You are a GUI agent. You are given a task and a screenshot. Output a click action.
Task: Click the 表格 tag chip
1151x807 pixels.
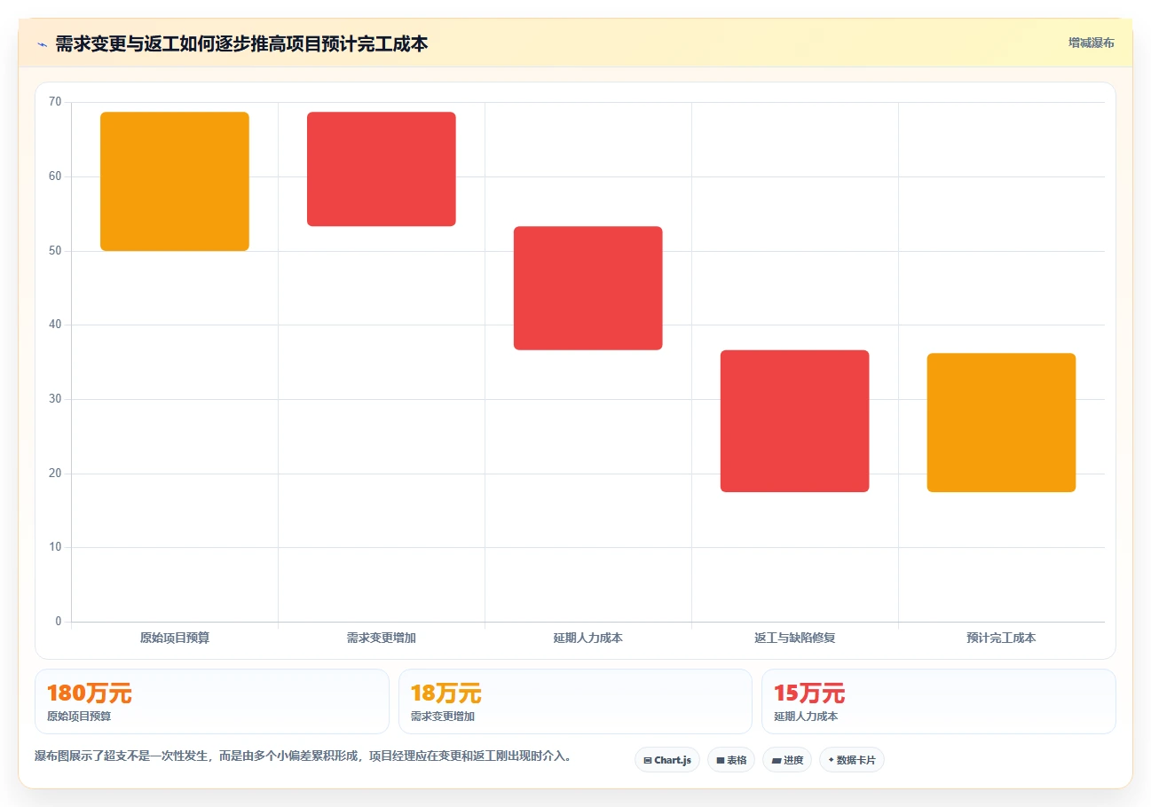coord(731,760)
